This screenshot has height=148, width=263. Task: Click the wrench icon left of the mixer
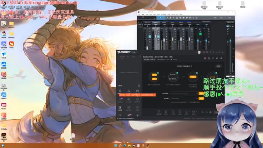point(140,27)
